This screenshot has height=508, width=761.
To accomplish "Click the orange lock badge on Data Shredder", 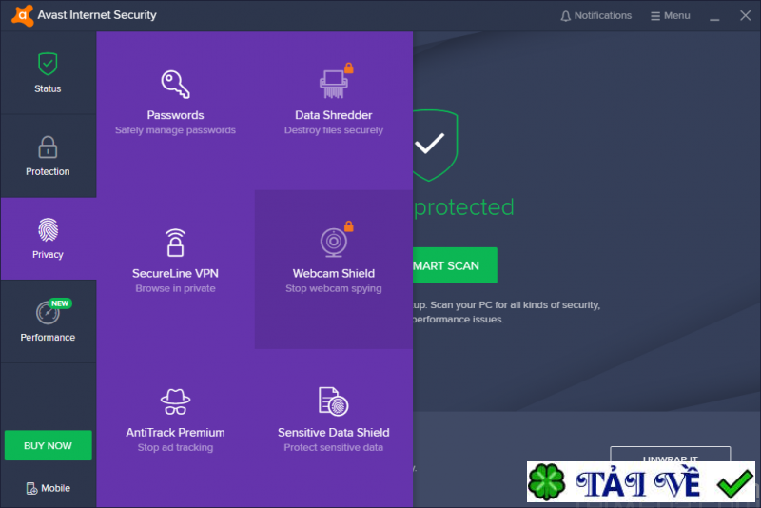I will point(348,68).
